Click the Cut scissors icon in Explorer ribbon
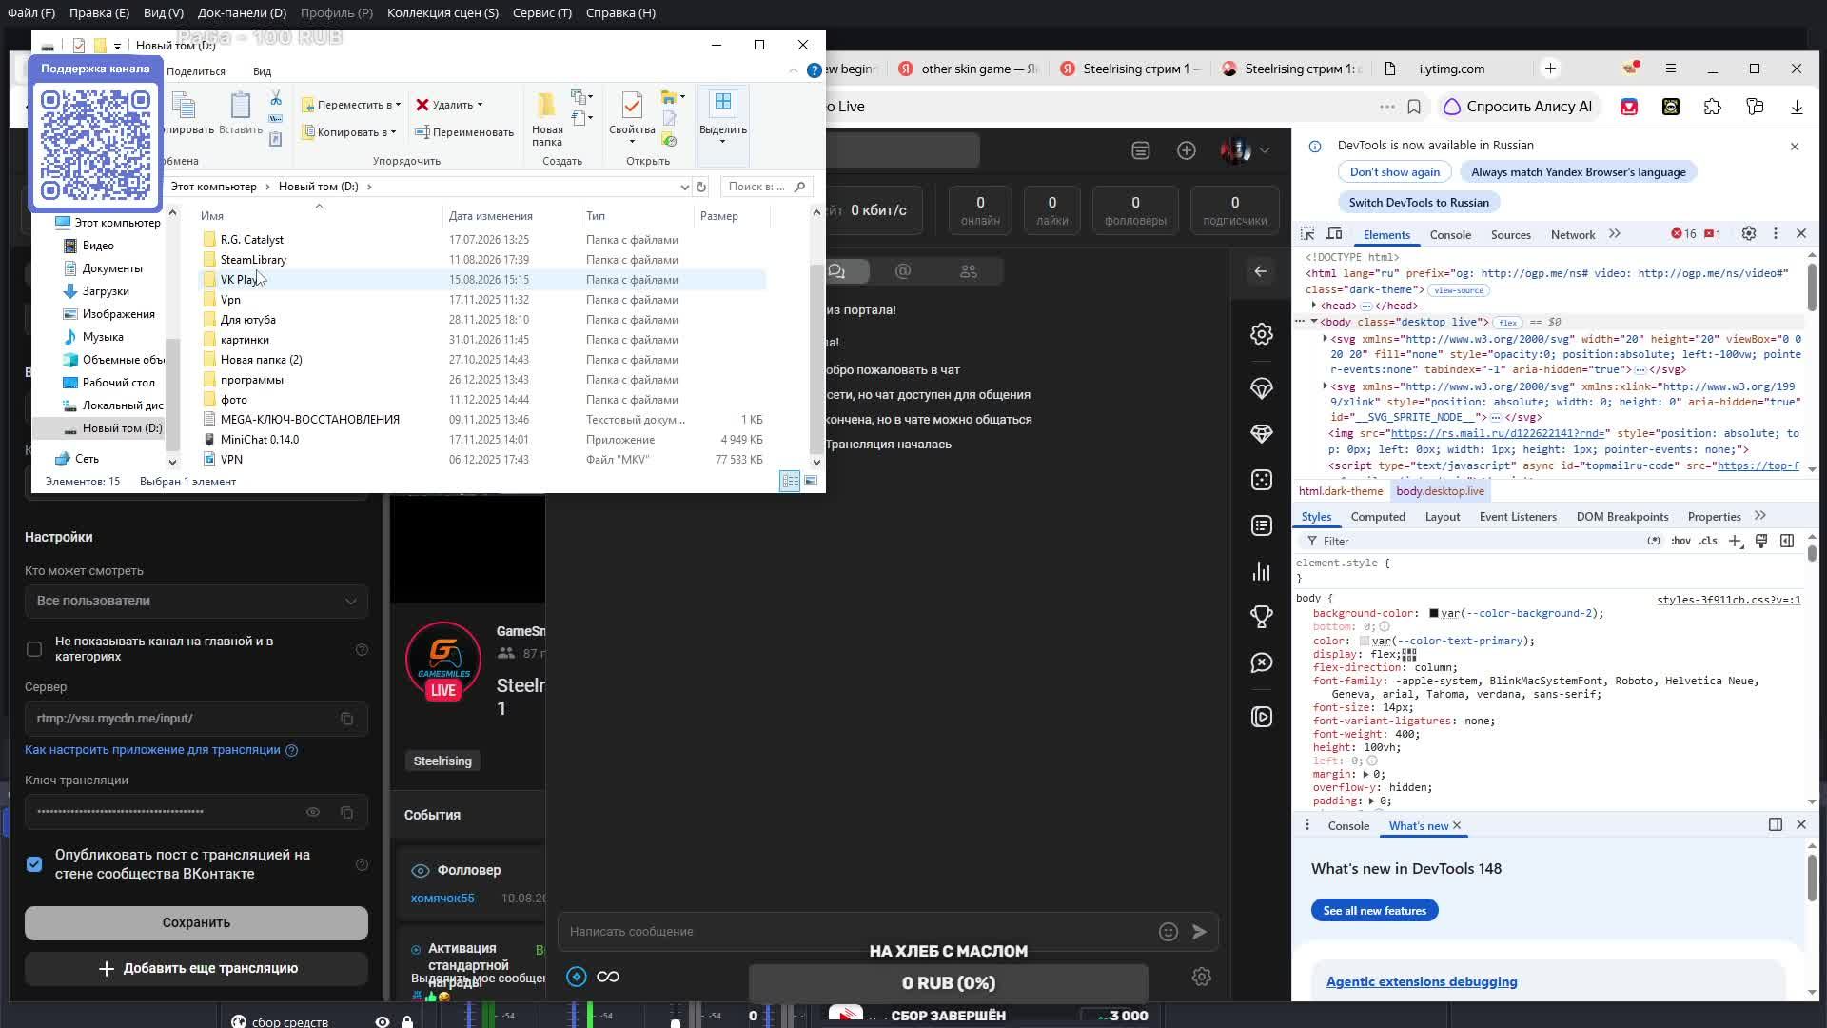Screen dimensions: 1827x1028 (276, 98)
